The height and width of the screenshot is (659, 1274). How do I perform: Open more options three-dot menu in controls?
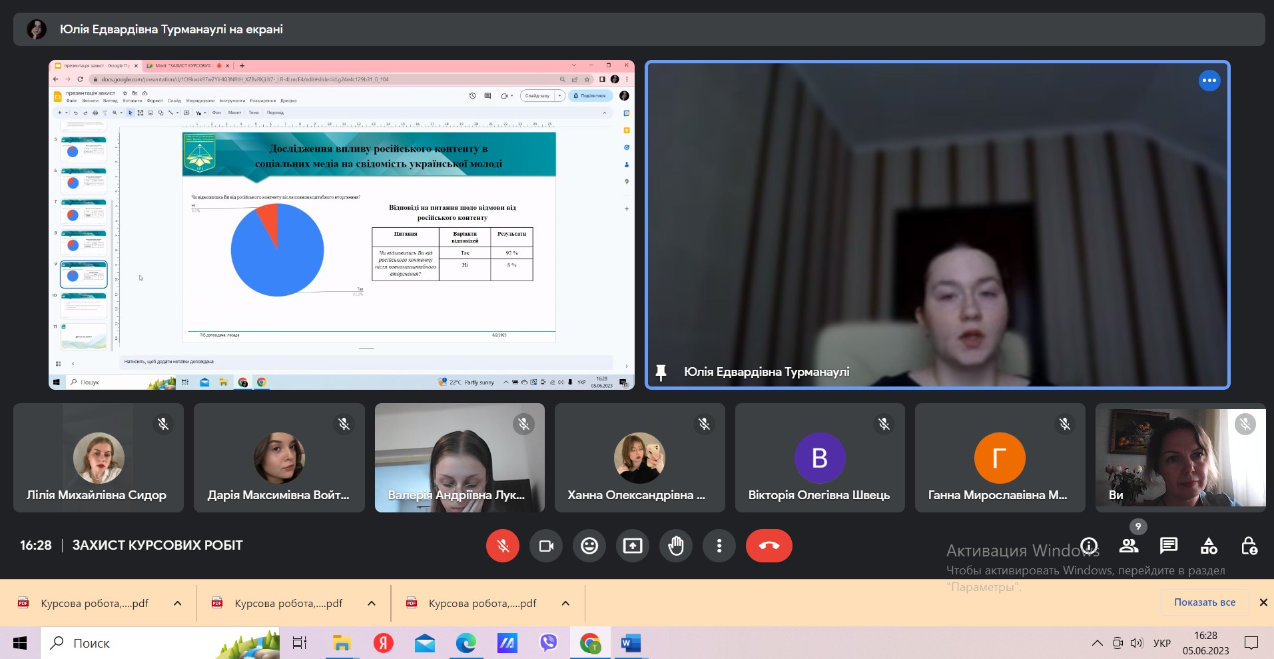(719, 546)
